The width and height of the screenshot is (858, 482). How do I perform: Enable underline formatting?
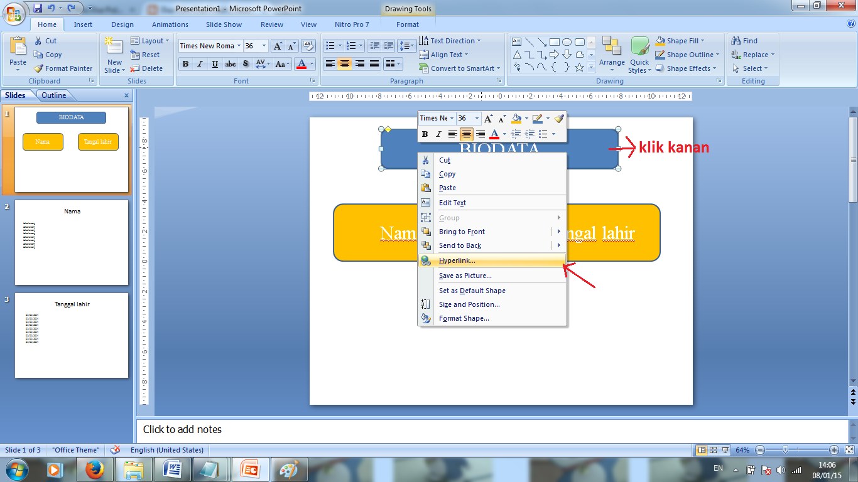215,63
